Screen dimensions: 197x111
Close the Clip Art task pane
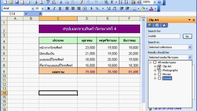pos(194,20)
